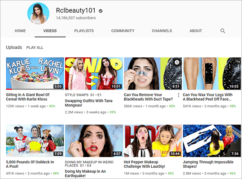This screenshot has width=242, height=179.
Task: Click the red watch-progress bar on cereal thumbnail
Action: (9, 89)
